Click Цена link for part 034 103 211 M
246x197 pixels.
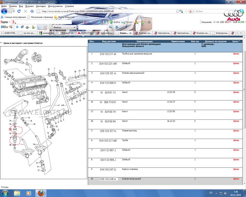coord(236,54)
